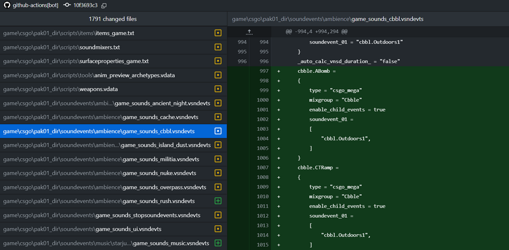
Task: Click modified icon for anim_preview_archetypes.vdata
Action: pos(218,75)
